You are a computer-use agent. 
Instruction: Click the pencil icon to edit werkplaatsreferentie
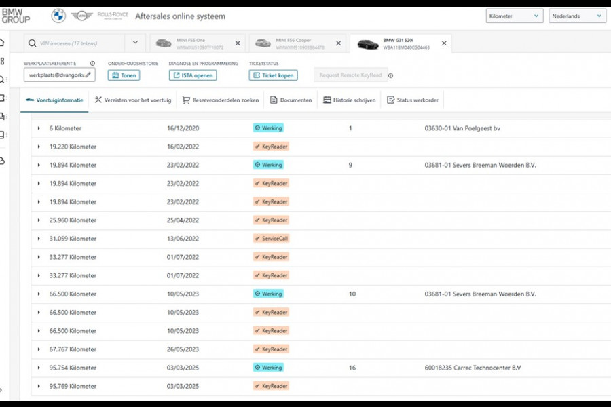88,75
